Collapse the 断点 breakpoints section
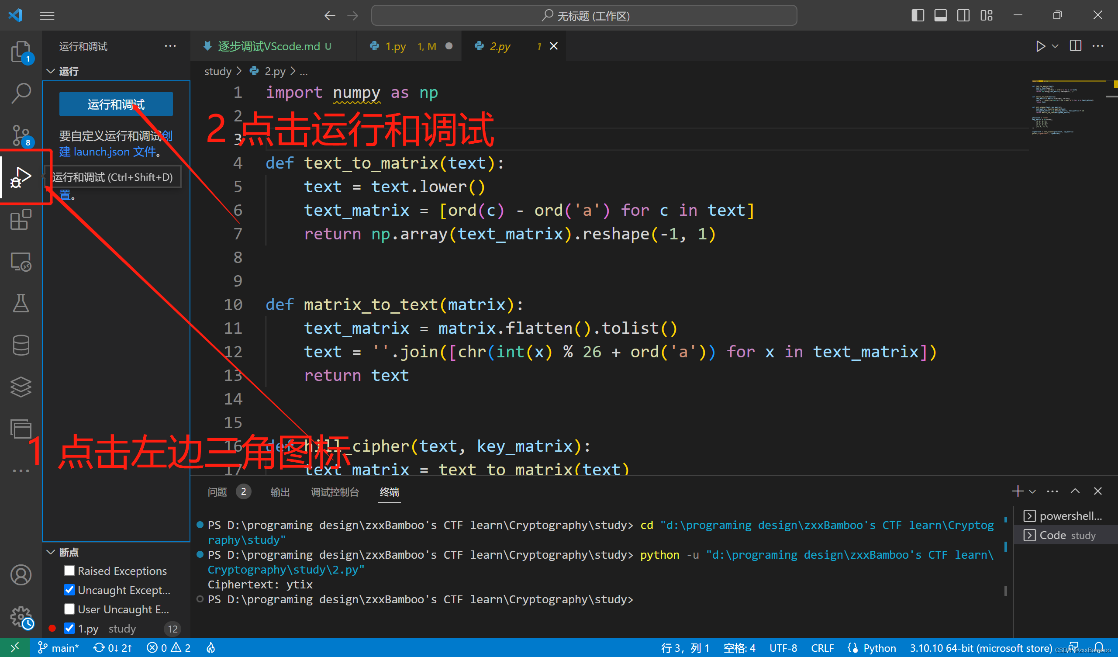The height and width of the screenshot is (657, 1118). [x=51, y=552]
